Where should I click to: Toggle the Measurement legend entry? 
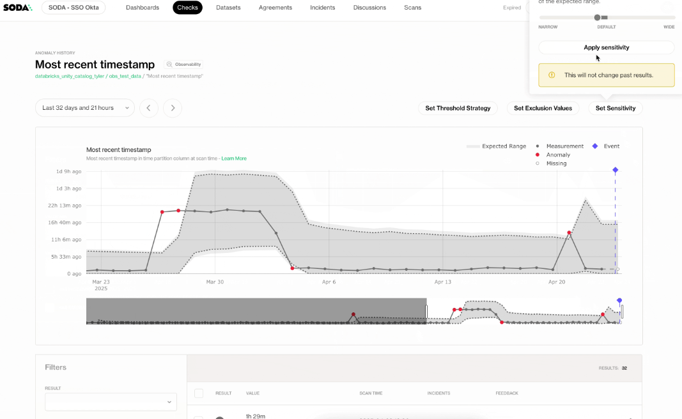coord(560,146)
